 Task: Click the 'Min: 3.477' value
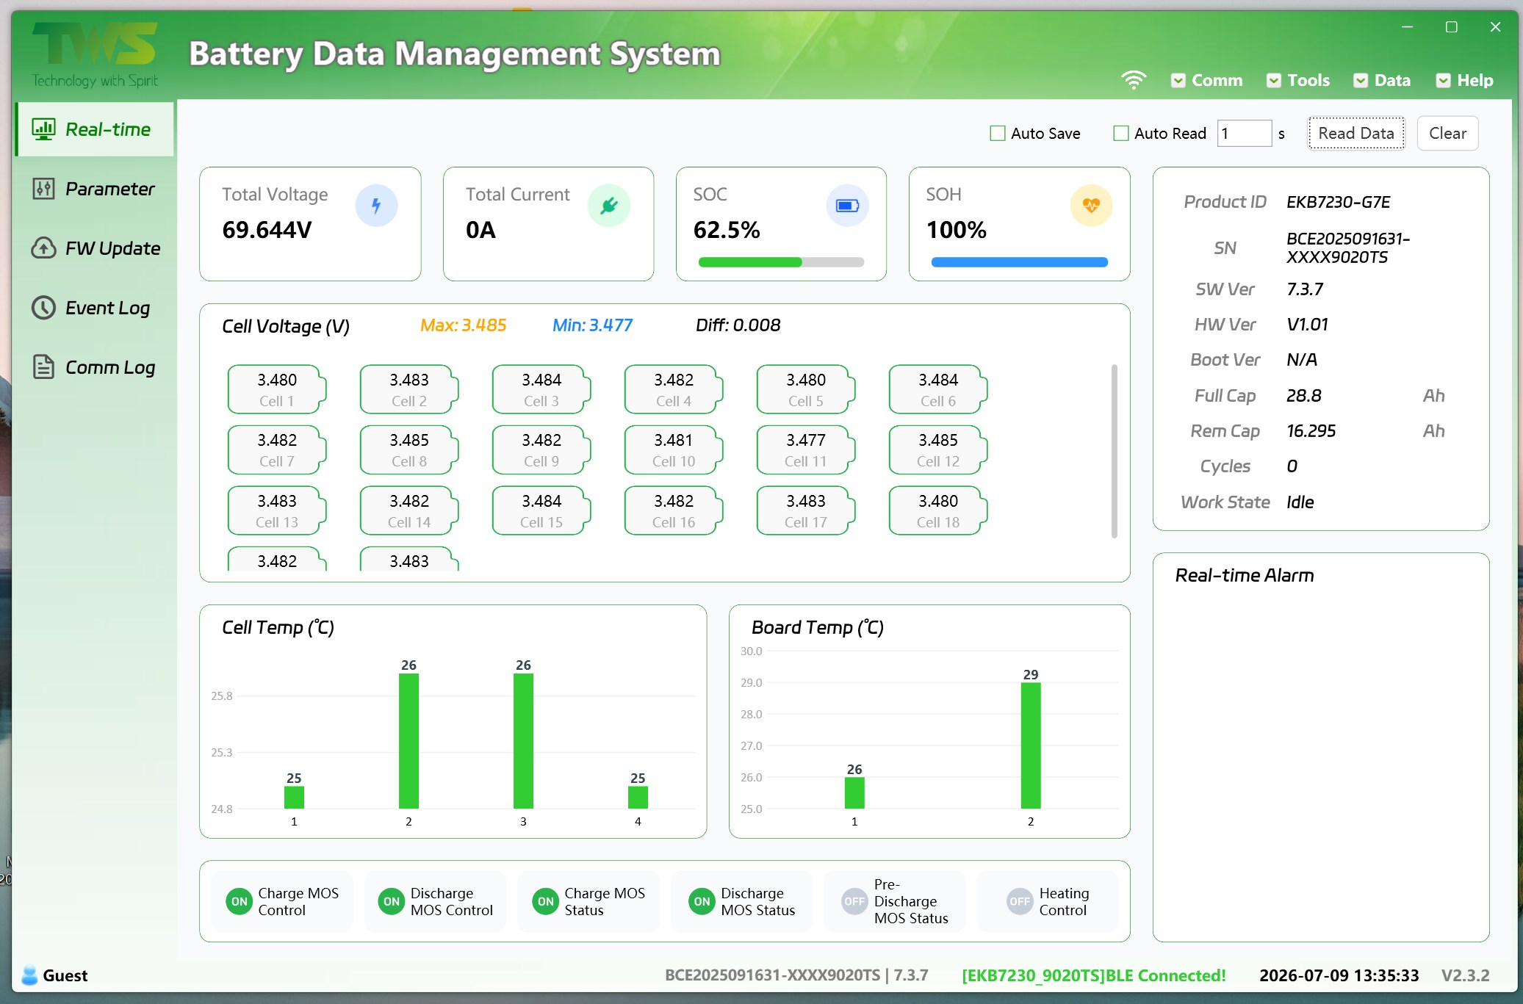click(x=592, y=325)
